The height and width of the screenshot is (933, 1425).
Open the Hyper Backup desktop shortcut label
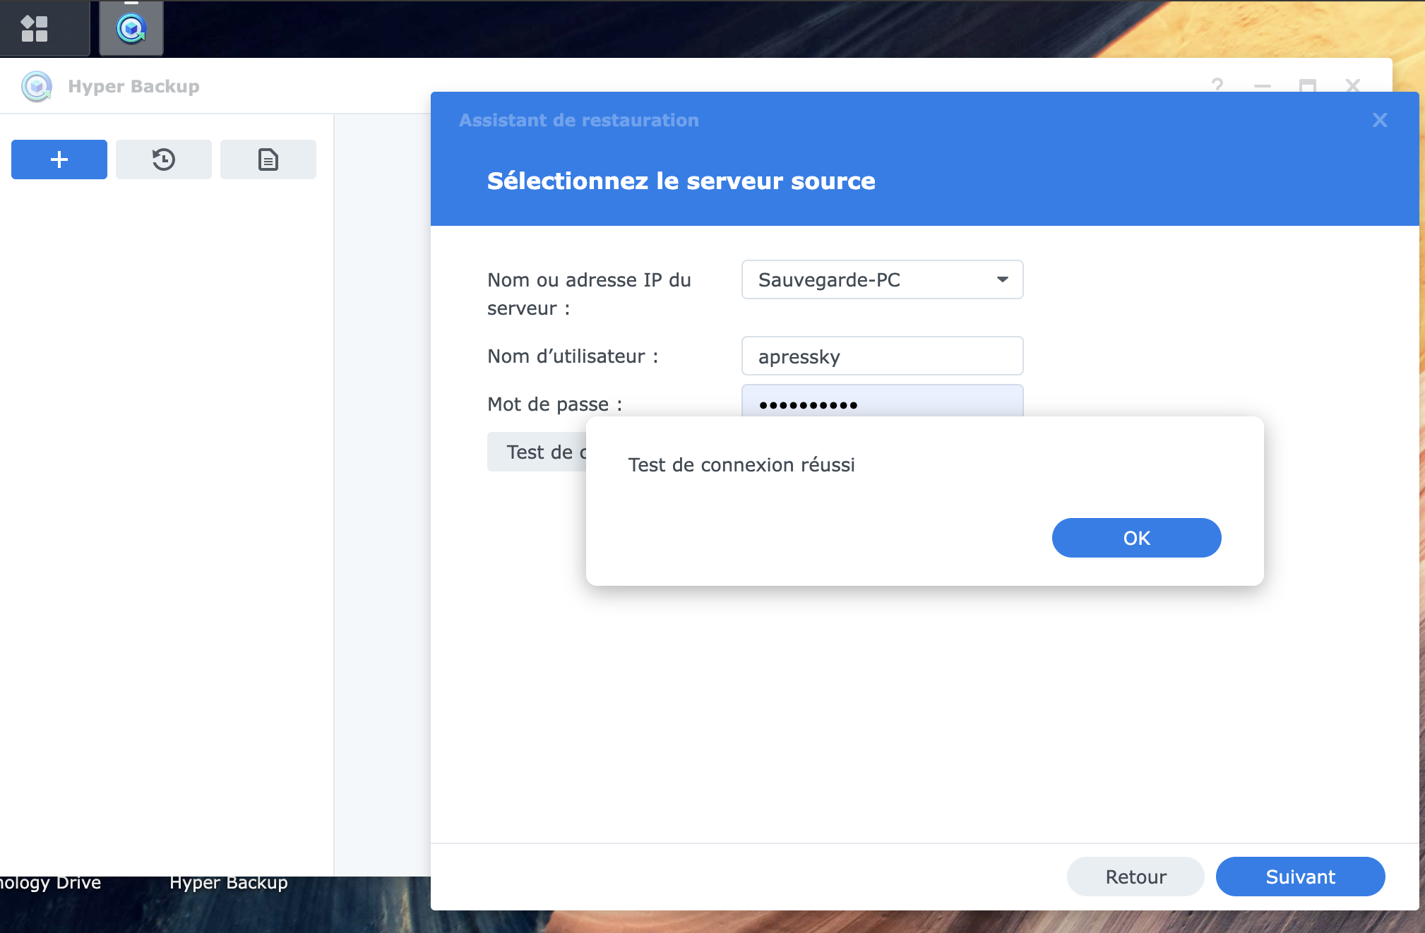pos(229,883)
